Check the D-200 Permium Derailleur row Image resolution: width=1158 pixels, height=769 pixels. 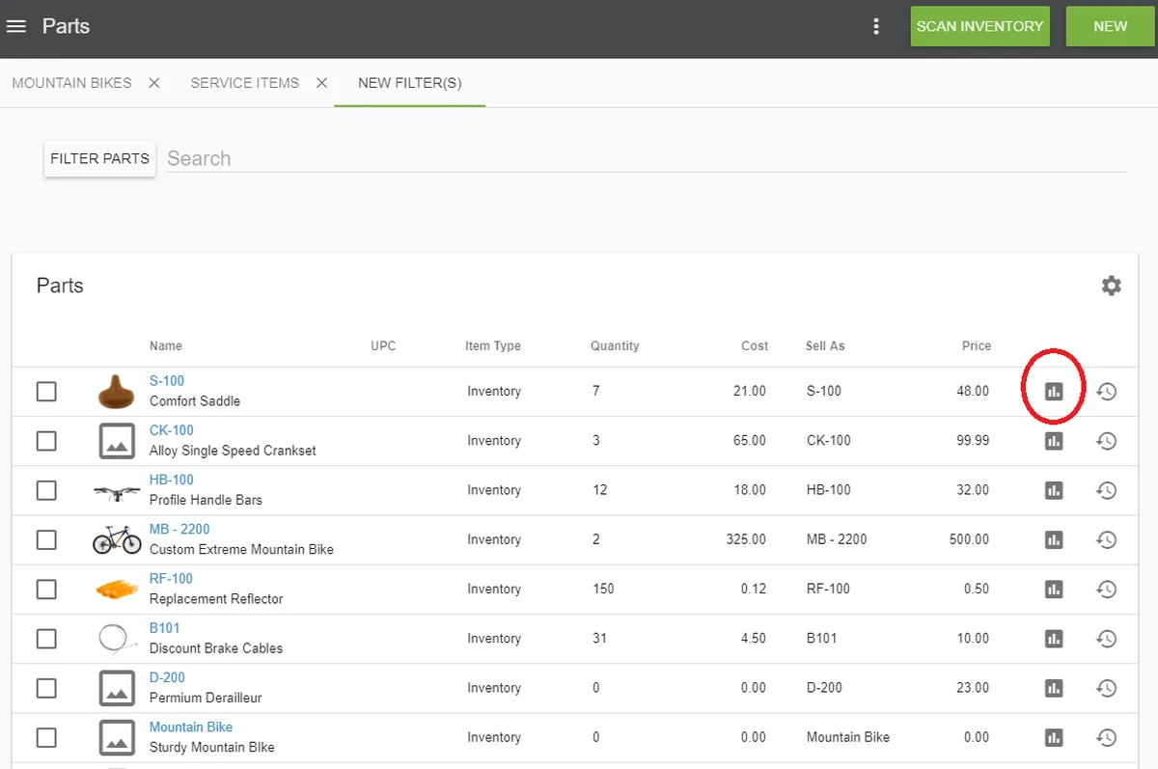click(x=46, y=688)
